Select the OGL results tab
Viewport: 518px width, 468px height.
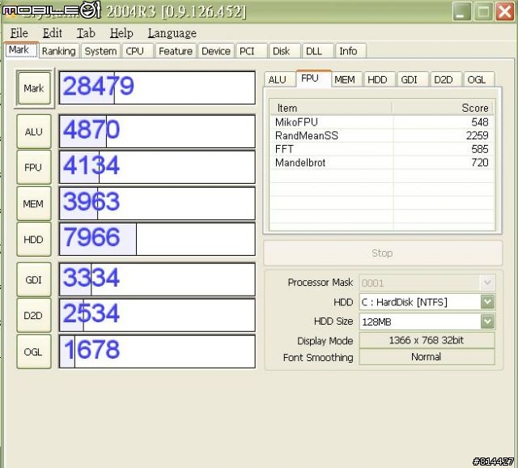(476, 79)
